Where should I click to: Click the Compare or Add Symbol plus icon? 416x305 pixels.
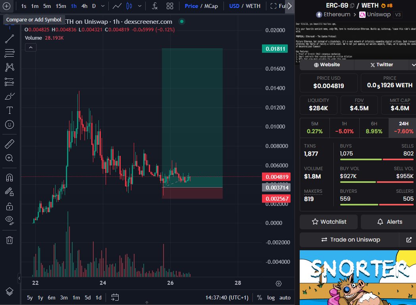tap(6, 6)
